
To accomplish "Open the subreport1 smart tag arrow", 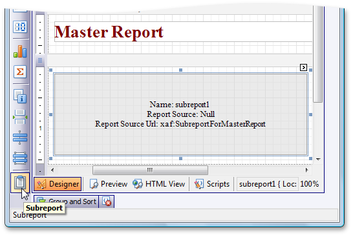I will tap(303, 67).
